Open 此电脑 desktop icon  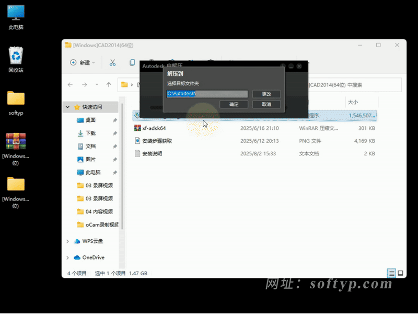point(16,17)
